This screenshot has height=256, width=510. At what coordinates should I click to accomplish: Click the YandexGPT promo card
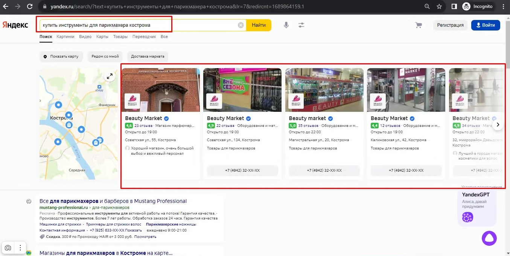tap(477, 208)
